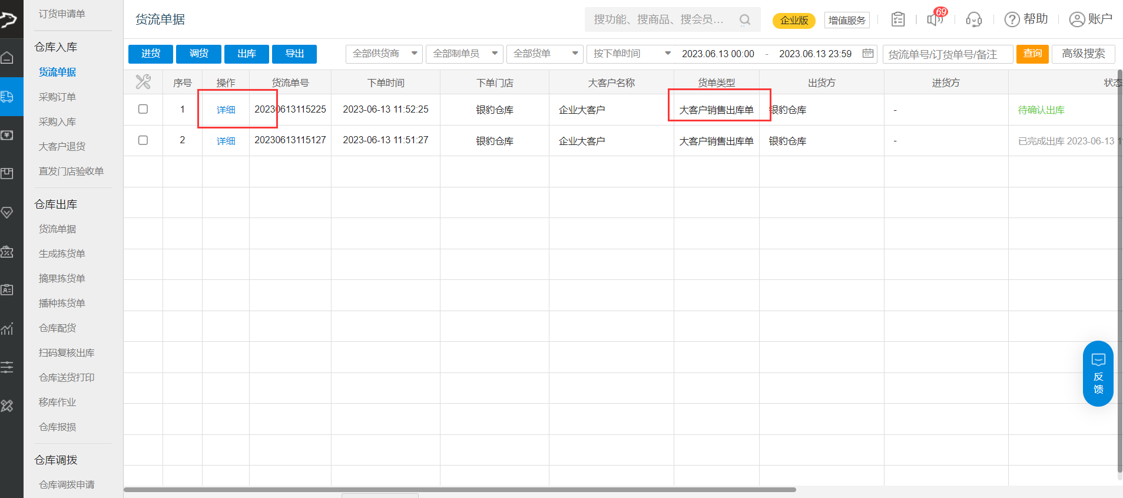The image size is (1123, 498).
Task: Click the 调货 button
Action: coord(198,54)
